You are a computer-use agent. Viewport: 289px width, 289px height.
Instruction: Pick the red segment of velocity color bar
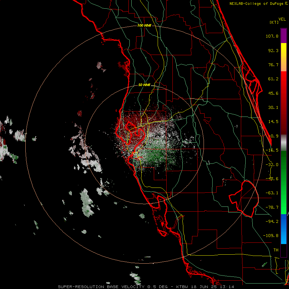284,103
